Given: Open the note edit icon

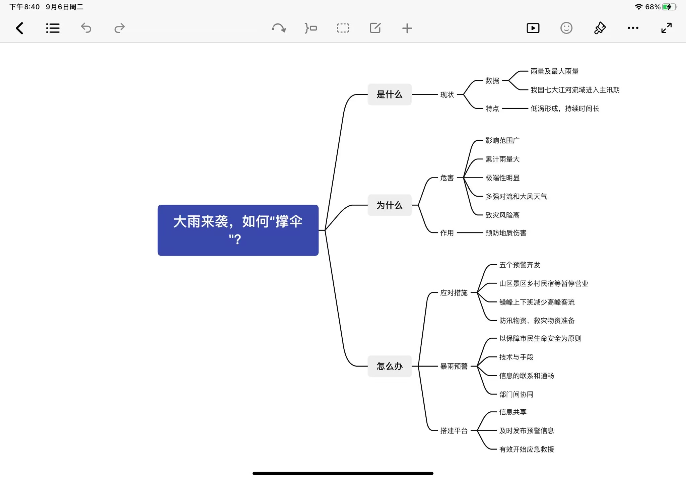Looking at the screenshot, I should pyautogui.click(x=375, y=28).
